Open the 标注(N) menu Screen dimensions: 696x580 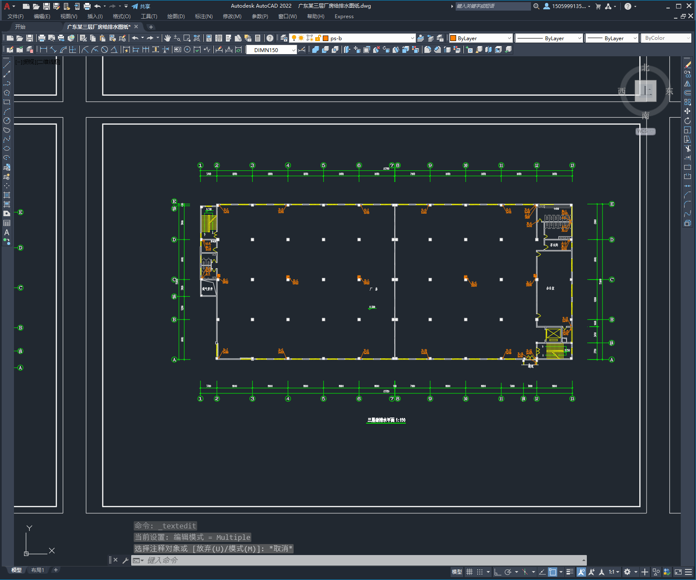[204, 16]
